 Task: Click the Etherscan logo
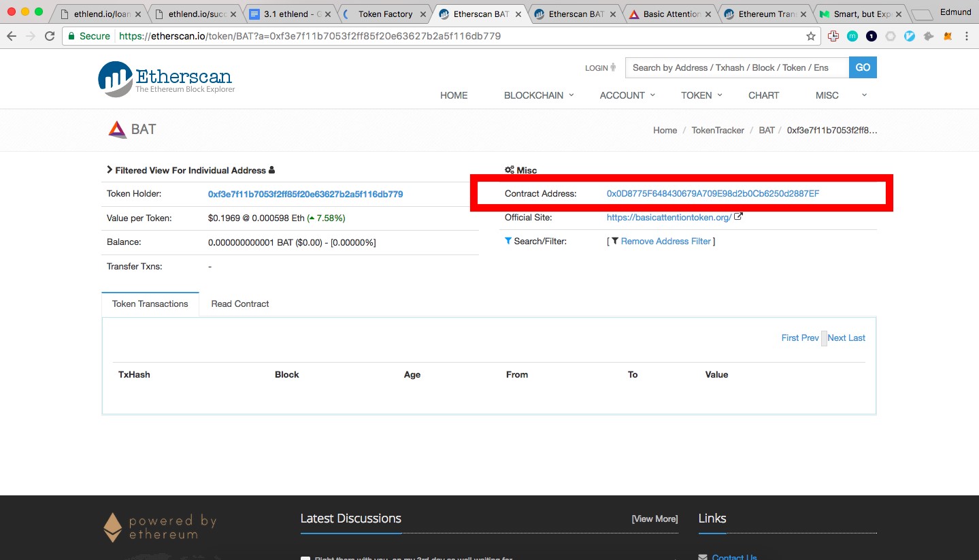pyautogui.click(x=167, y=79)
